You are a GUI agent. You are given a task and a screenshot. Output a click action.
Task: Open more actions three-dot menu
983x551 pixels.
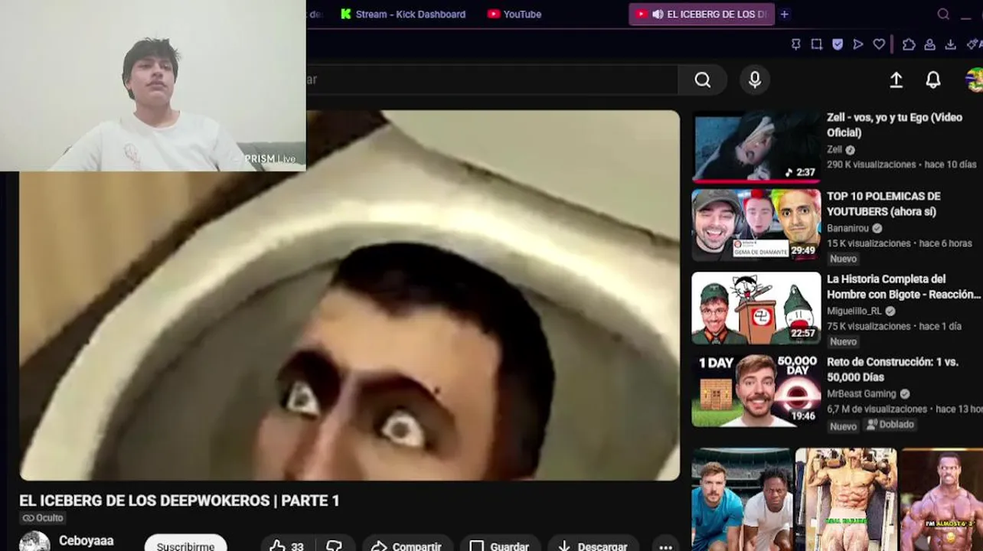pyautogui.click(x=665, y=546)
